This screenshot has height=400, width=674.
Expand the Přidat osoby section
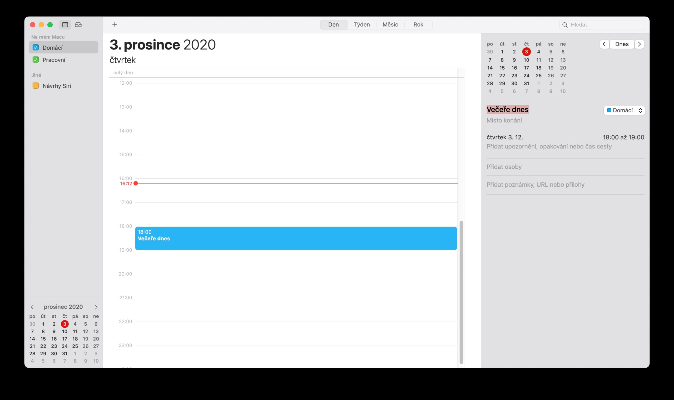(x=504, y=167)
